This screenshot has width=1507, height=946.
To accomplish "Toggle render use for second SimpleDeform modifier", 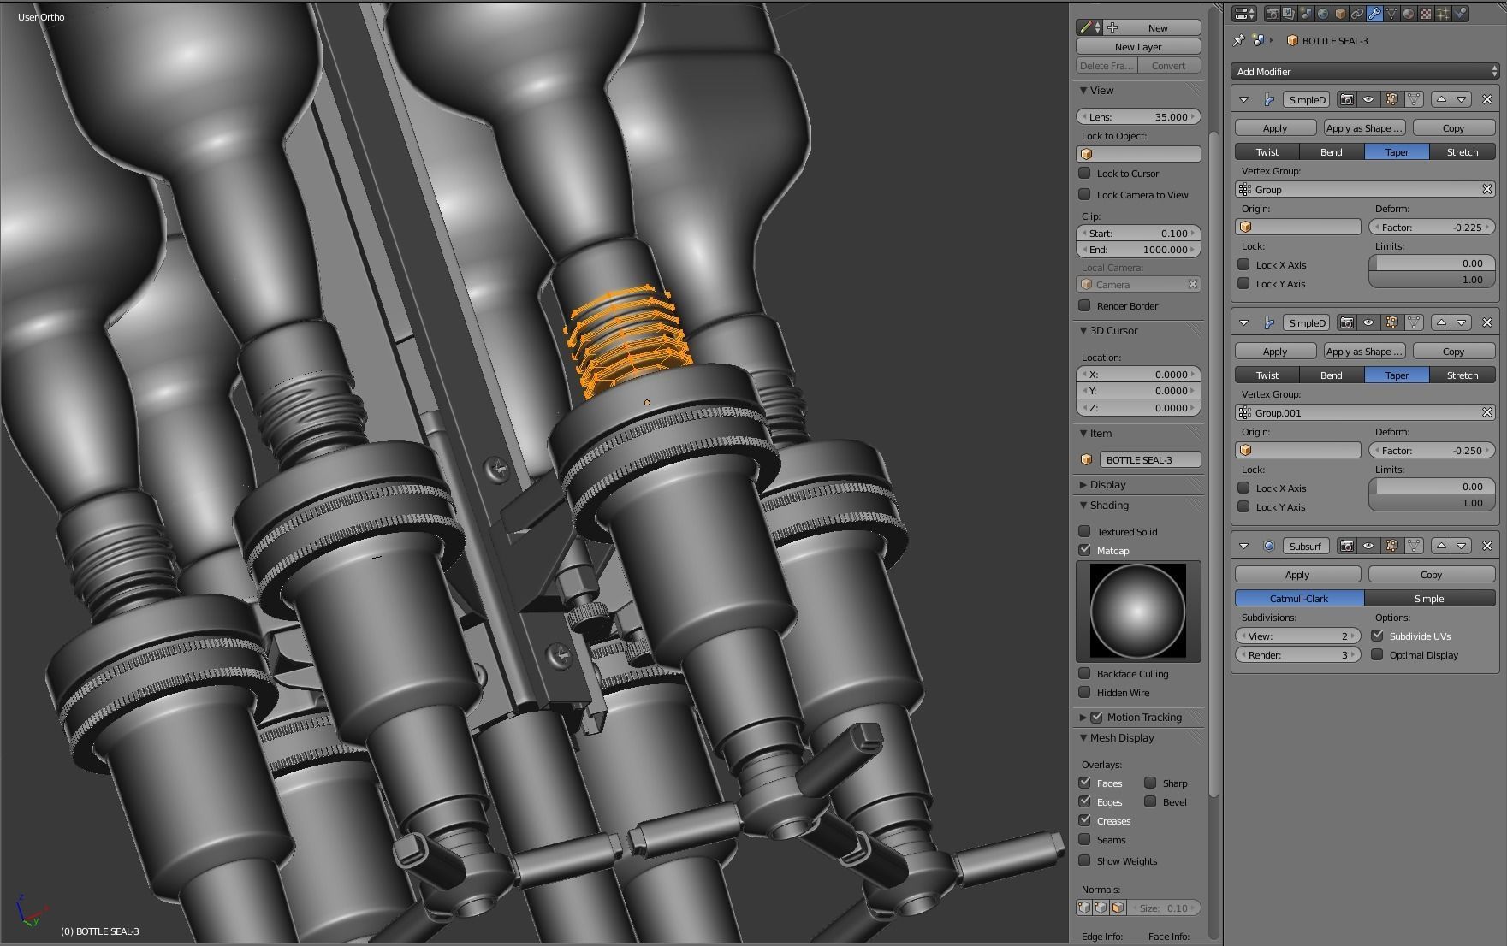I will (1347, 323).
